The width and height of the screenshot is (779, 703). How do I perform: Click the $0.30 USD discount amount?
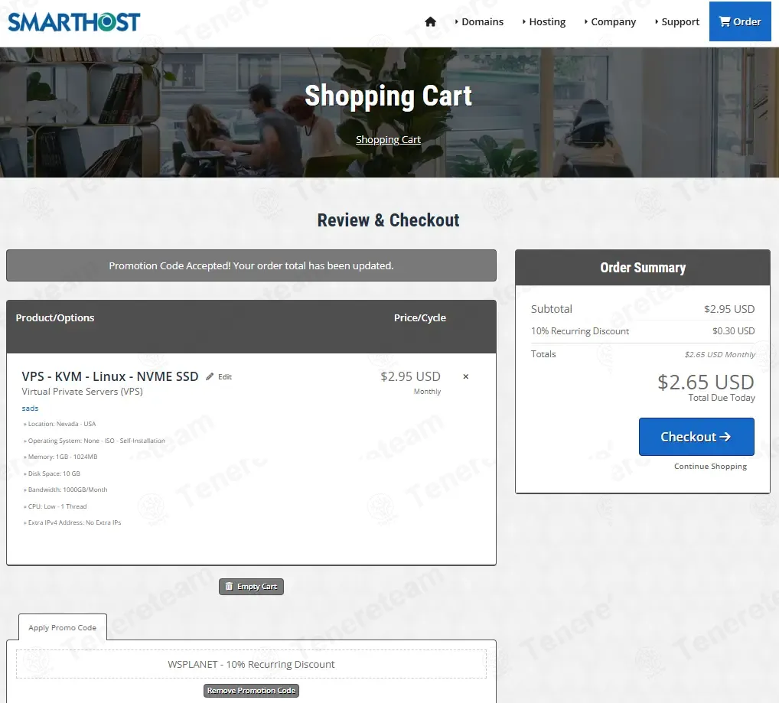(x=733, y=331)
